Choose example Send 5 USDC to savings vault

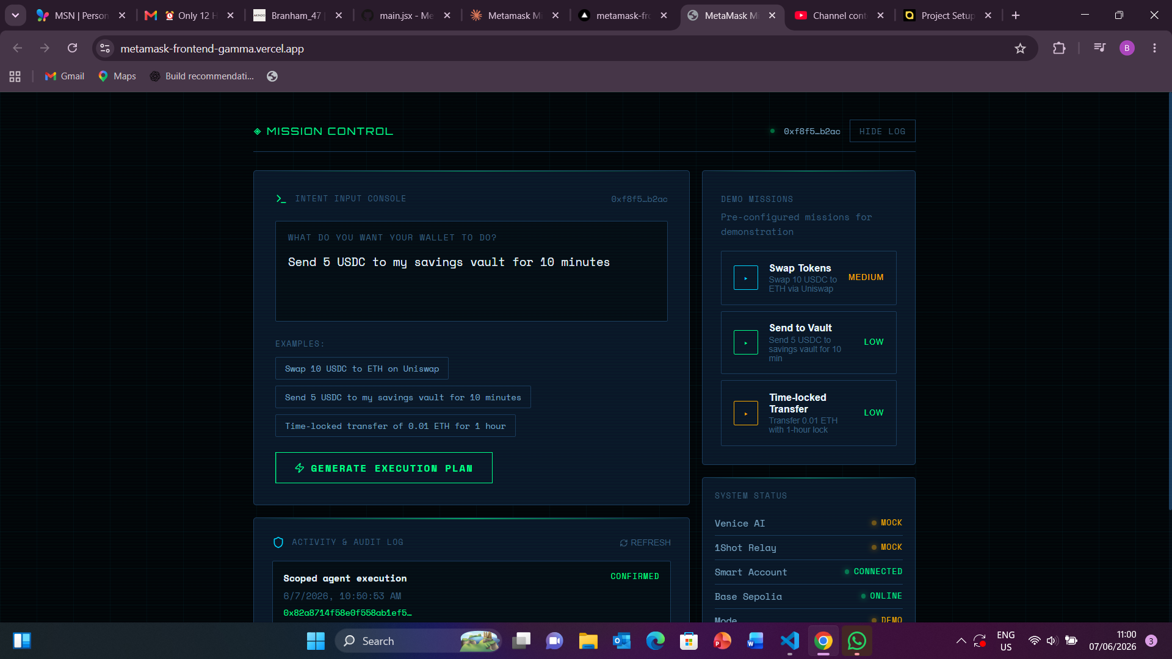pos(403,397)
